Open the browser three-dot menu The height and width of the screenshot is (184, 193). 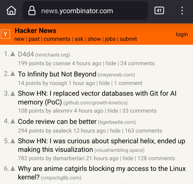pos(182,11)
